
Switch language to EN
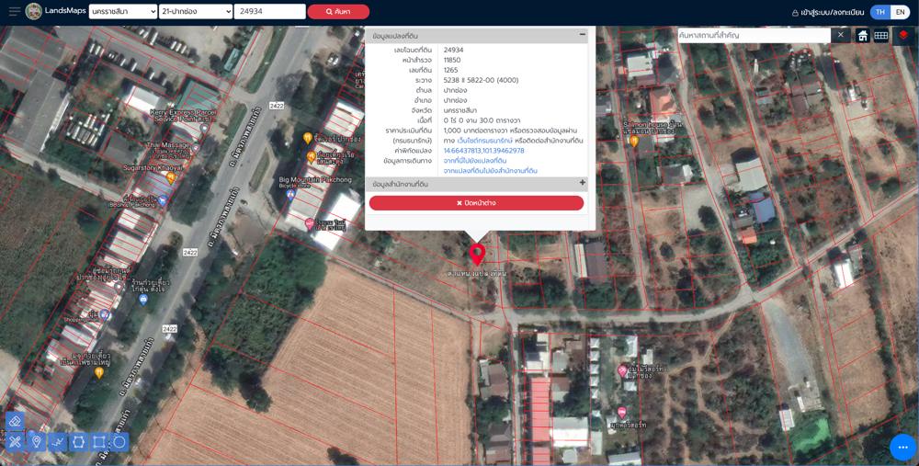[900, 12]
